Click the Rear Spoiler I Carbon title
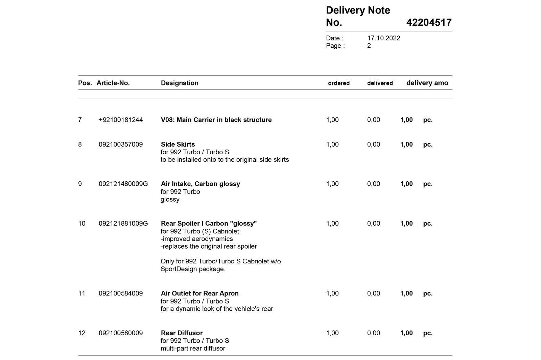 click(x=209, y=224)
